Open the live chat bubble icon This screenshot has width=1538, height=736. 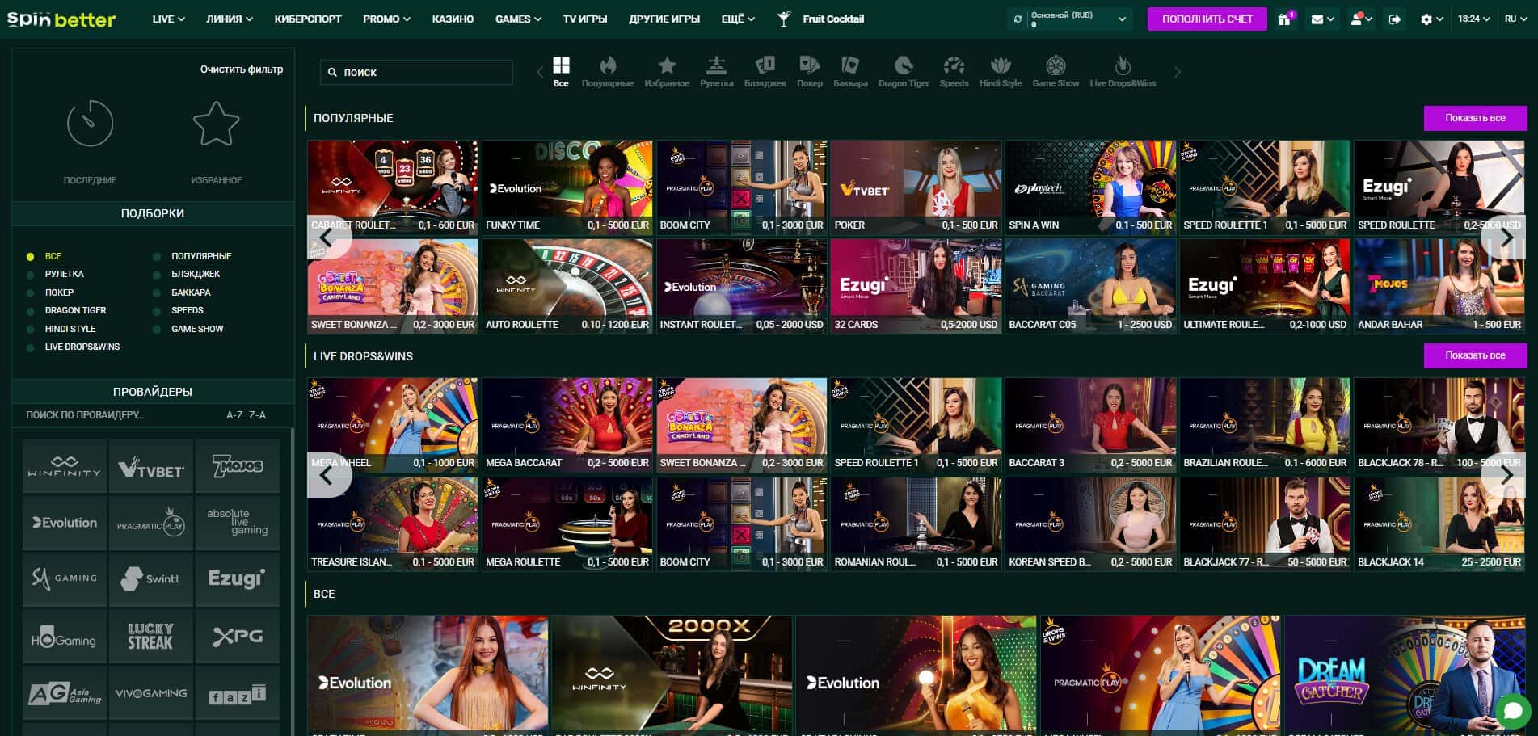pos(1513,711)
